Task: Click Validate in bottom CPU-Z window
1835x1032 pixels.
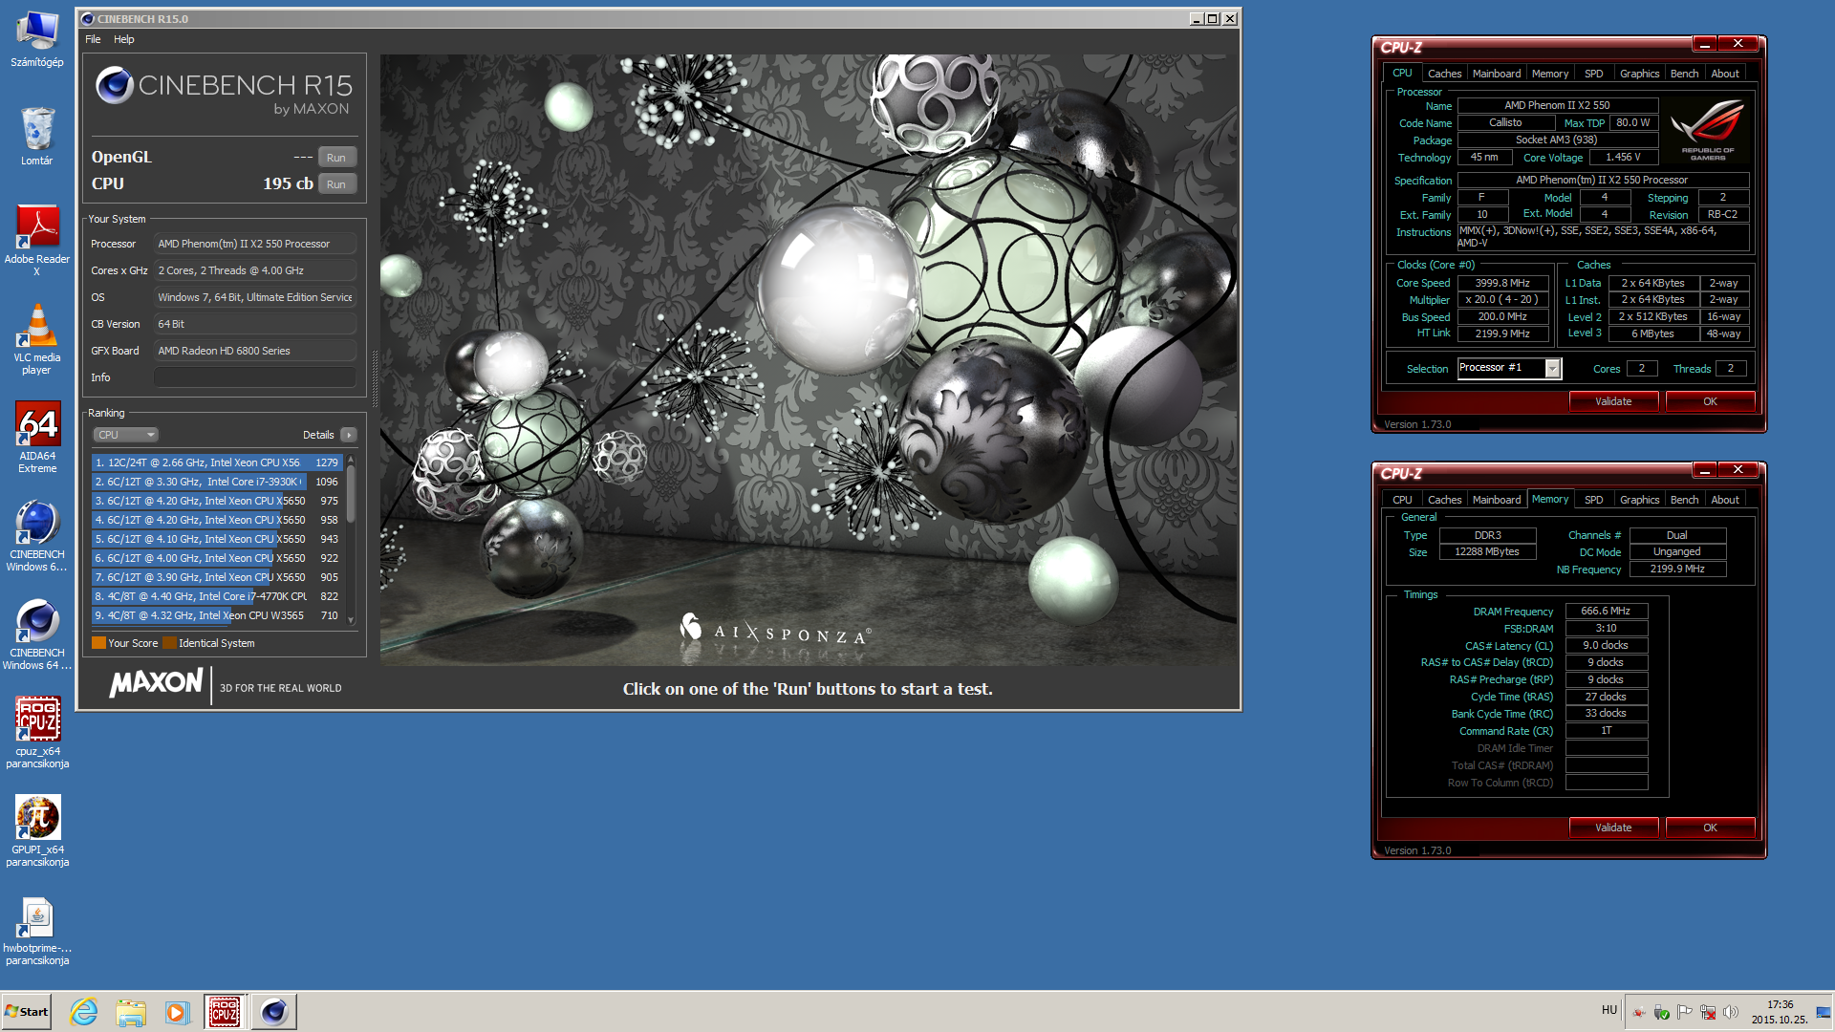Action: (x=1613, y=828)
